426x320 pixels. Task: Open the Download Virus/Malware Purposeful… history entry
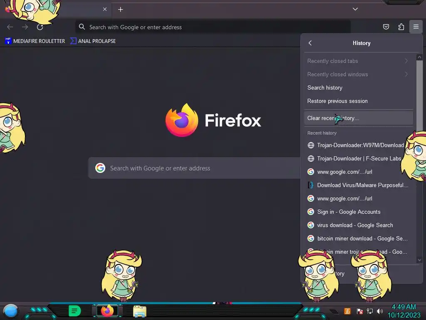[358, 185]
